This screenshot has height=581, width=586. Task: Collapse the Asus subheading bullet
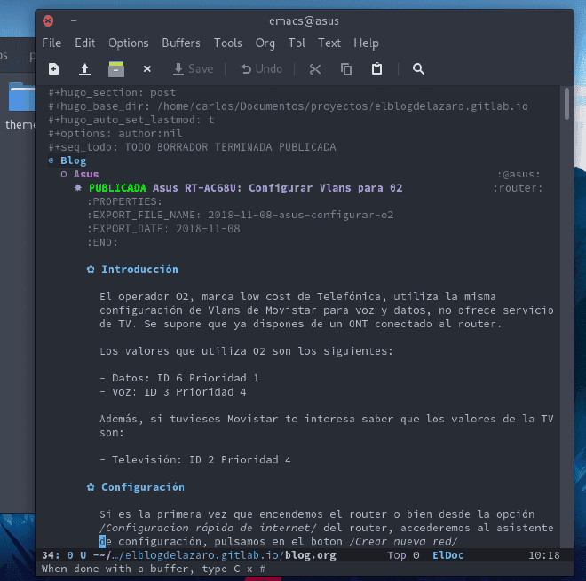click(64, 174)
